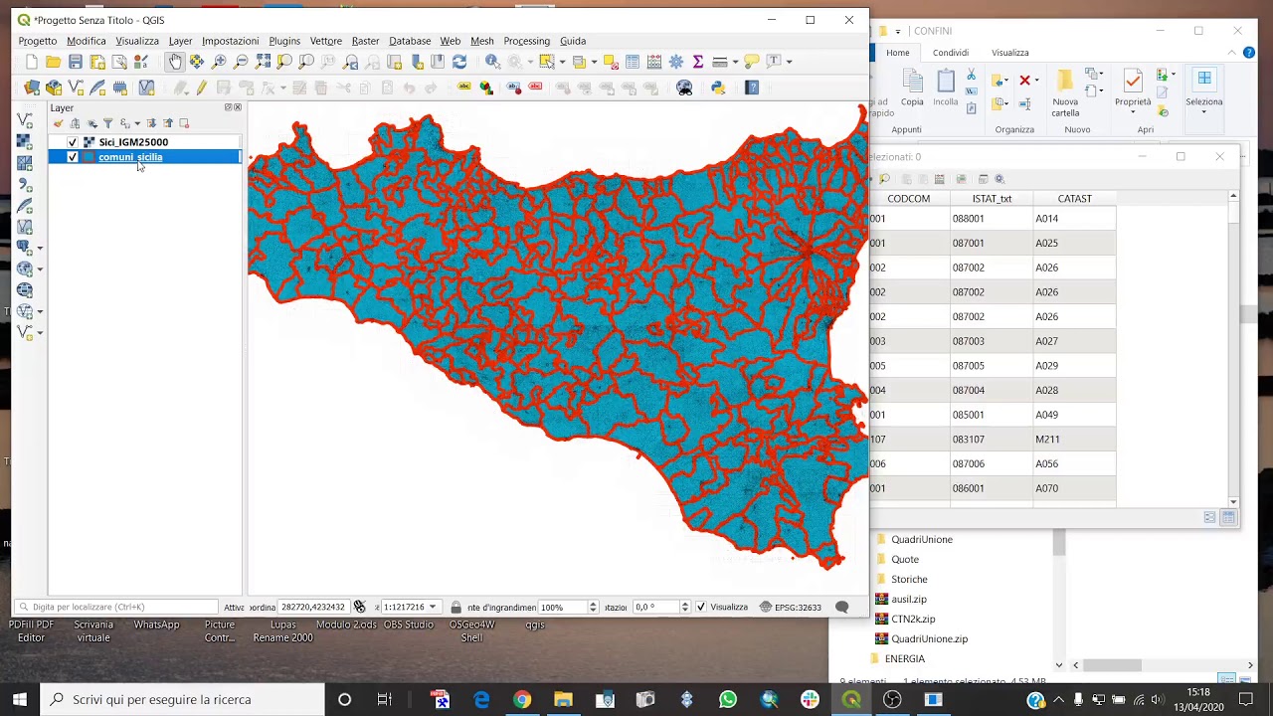Click the CODCOM column header
Viewport: 1273px width, 716px height.
coord(908,199)
